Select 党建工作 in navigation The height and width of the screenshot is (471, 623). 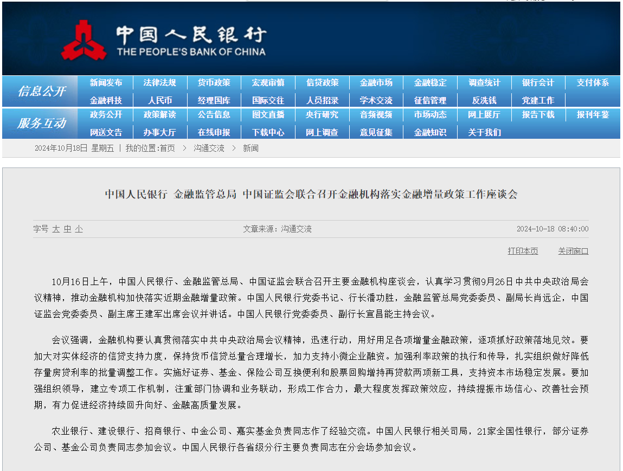(x=538, y=100)
